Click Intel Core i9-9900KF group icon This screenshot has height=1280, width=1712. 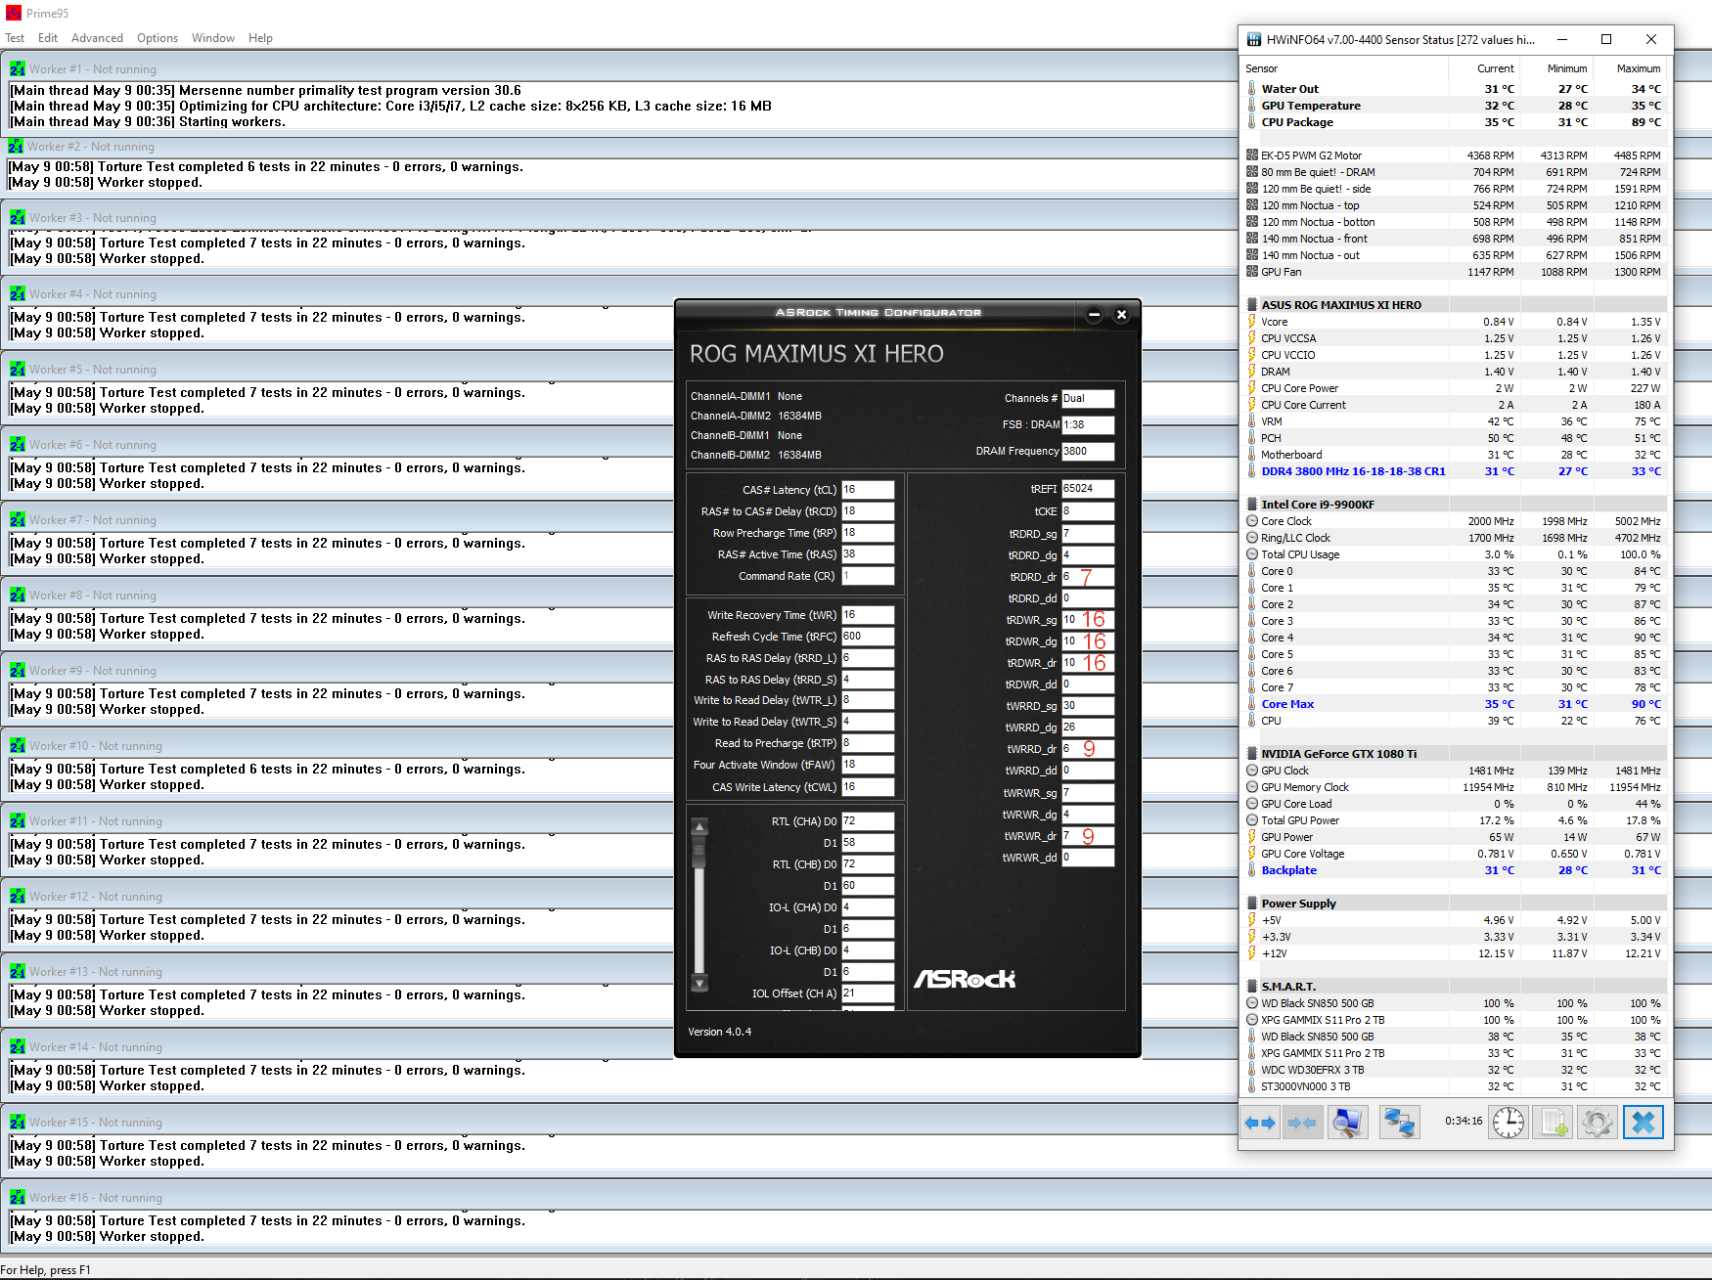[1252, 505]
